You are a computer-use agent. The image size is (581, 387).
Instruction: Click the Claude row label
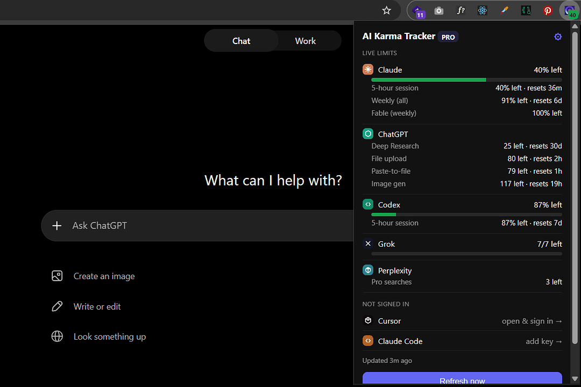[390, 70]
